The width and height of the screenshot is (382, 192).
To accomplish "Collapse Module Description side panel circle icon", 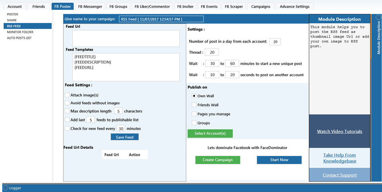I will (378, 17).
